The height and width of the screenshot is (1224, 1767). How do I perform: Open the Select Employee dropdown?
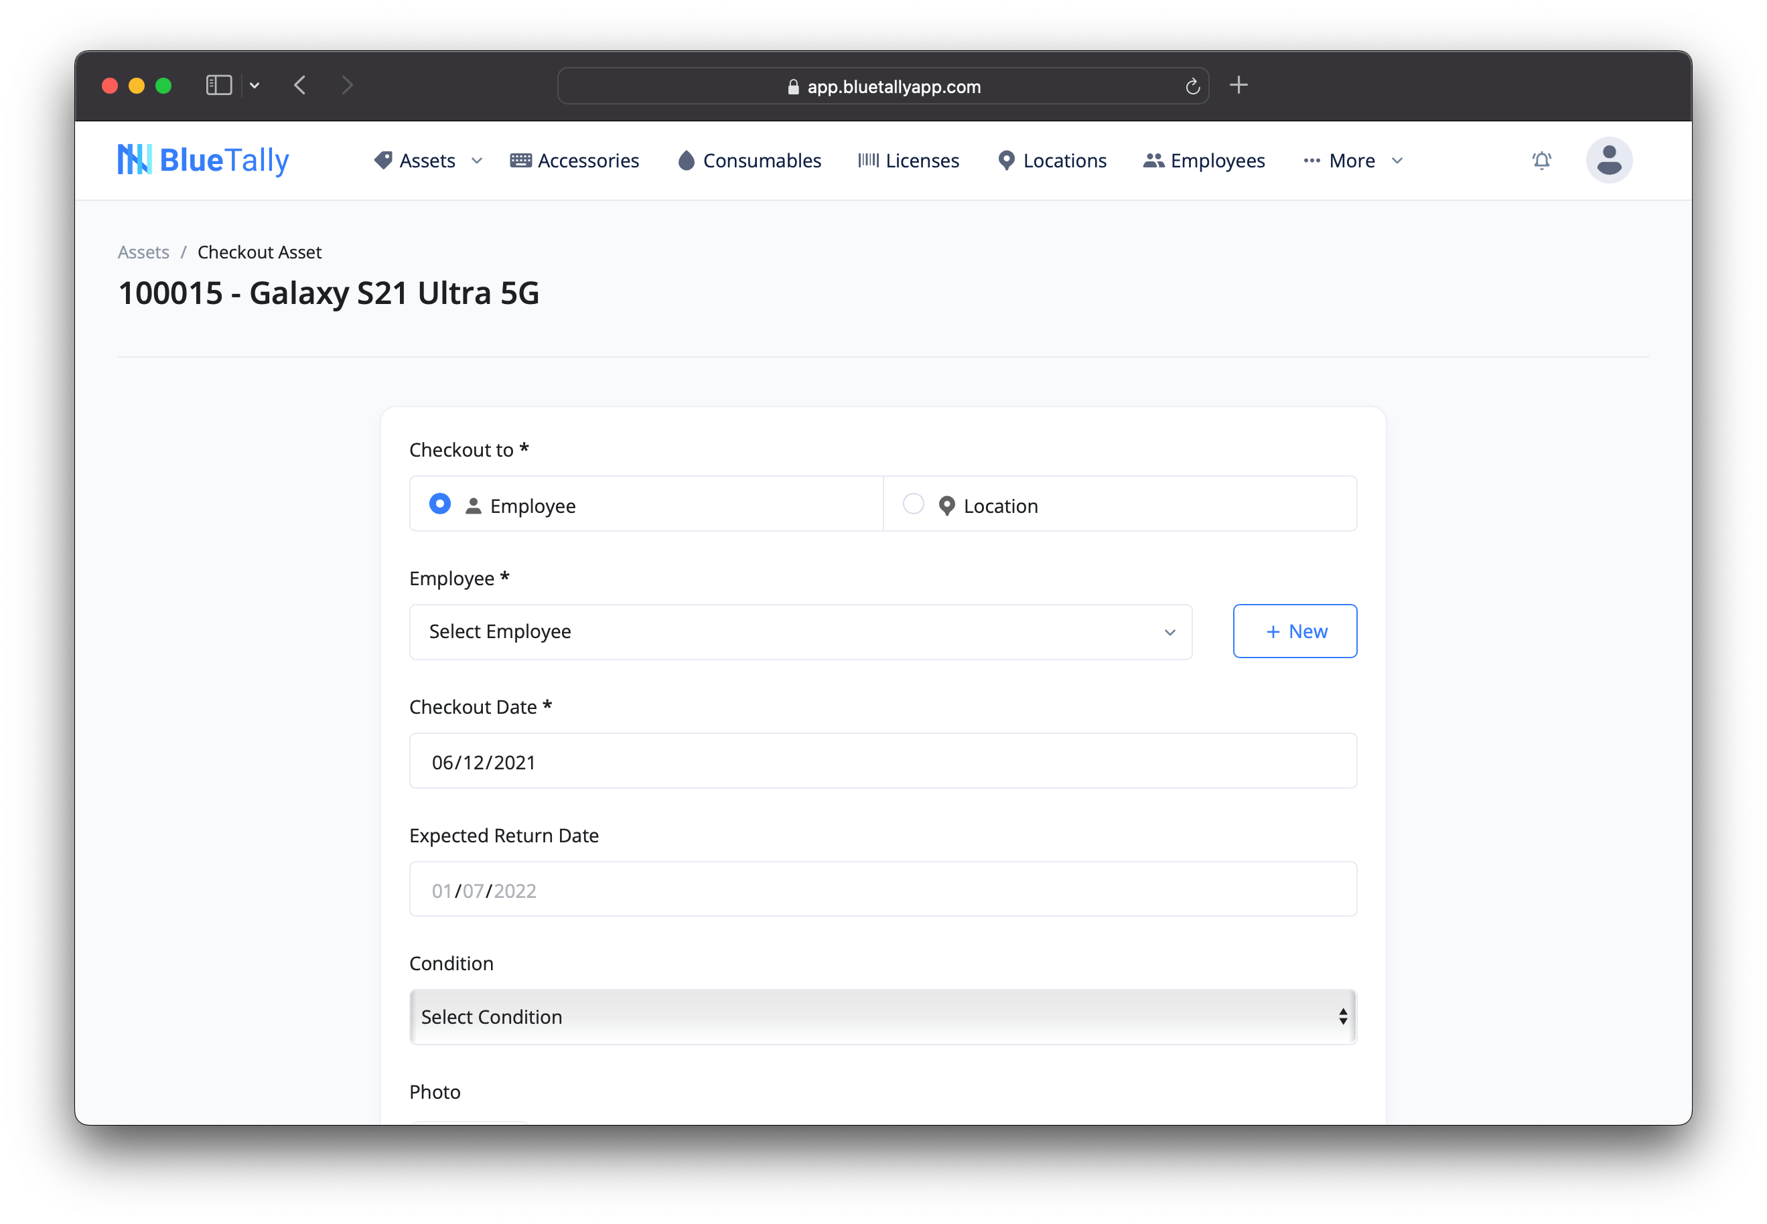point(800,631)
